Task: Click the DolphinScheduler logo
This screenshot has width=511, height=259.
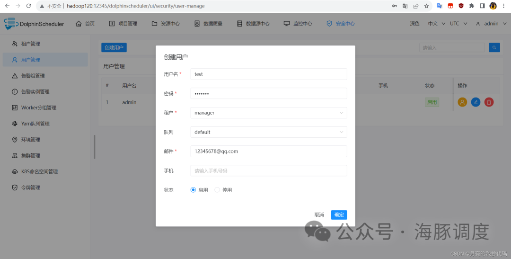Action: click(34, 24)
